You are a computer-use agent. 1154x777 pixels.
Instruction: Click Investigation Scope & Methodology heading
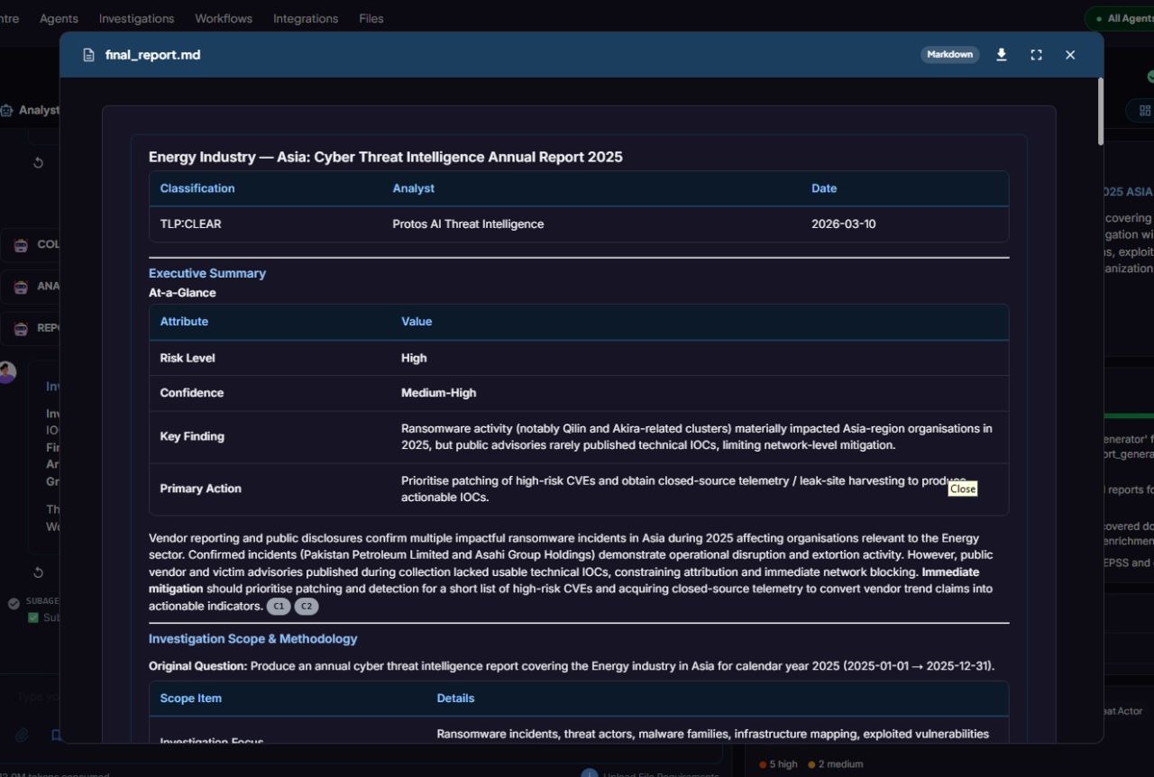tap(252, 639)
